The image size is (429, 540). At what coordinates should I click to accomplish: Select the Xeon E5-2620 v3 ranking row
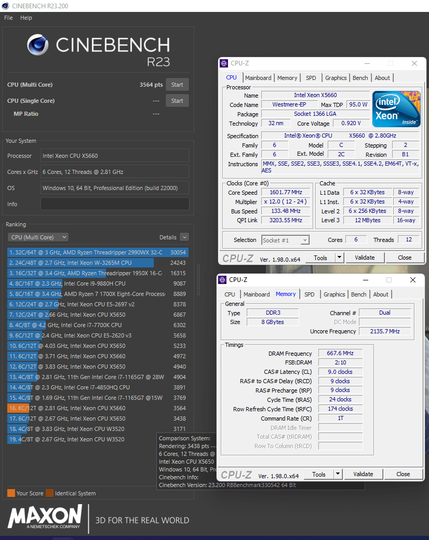(98, 335)
